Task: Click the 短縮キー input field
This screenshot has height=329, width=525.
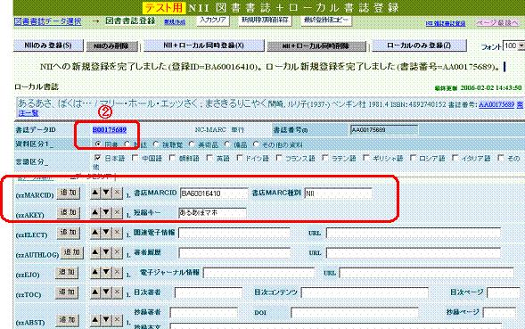Action: 212,213
